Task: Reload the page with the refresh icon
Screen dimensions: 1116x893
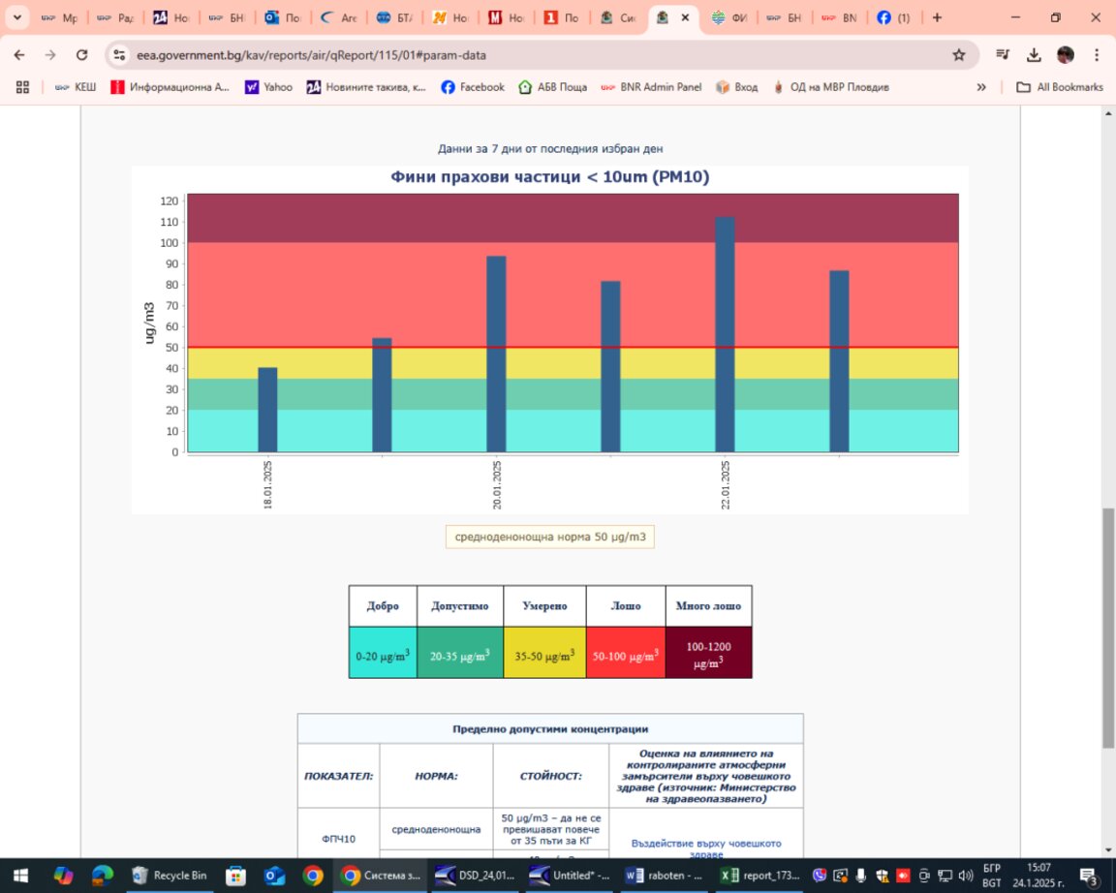Action: click(81, 55)
